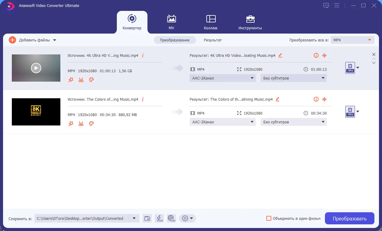Expand the format arrow beside 4K Ultra HD MP4 icon
This screenshot has height=231, width=382.
[x=358, y=68]
